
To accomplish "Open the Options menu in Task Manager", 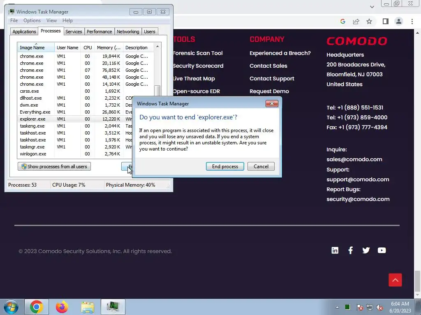I will pyautogui.click(x=32, y=21).
